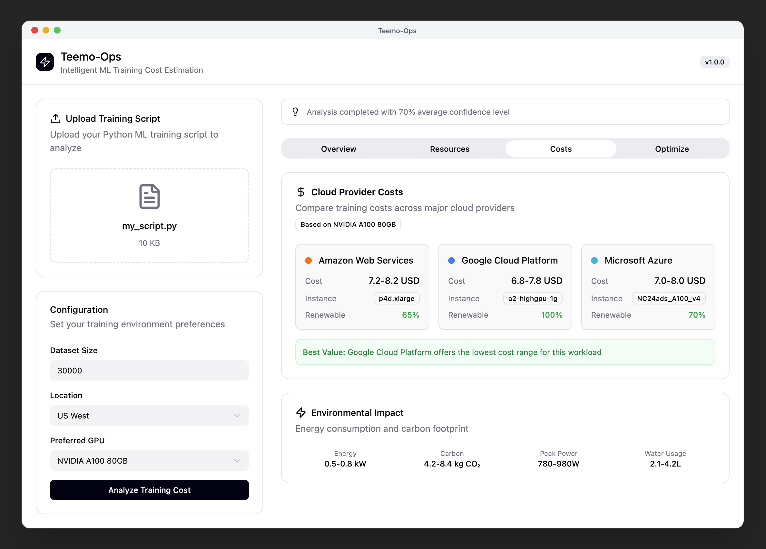Switch to the Resources tab

[x=449, y=149]
